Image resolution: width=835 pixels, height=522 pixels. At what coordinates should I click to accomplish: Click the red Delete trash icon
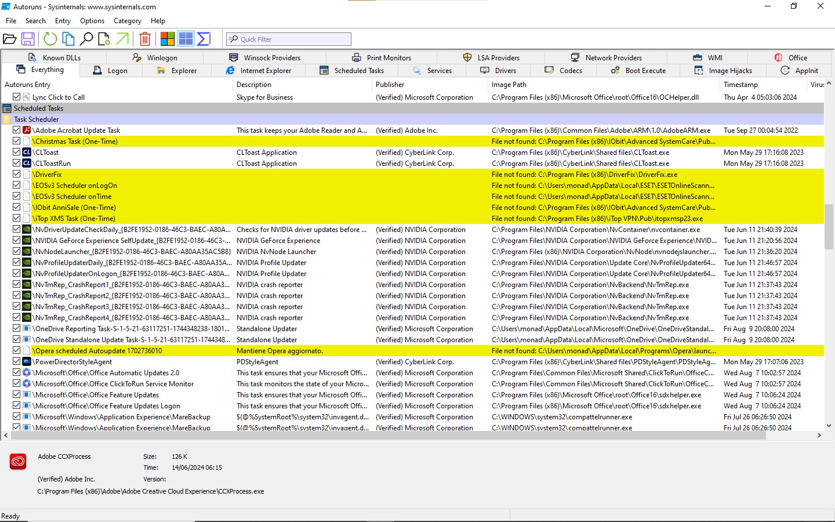(145, 39)
